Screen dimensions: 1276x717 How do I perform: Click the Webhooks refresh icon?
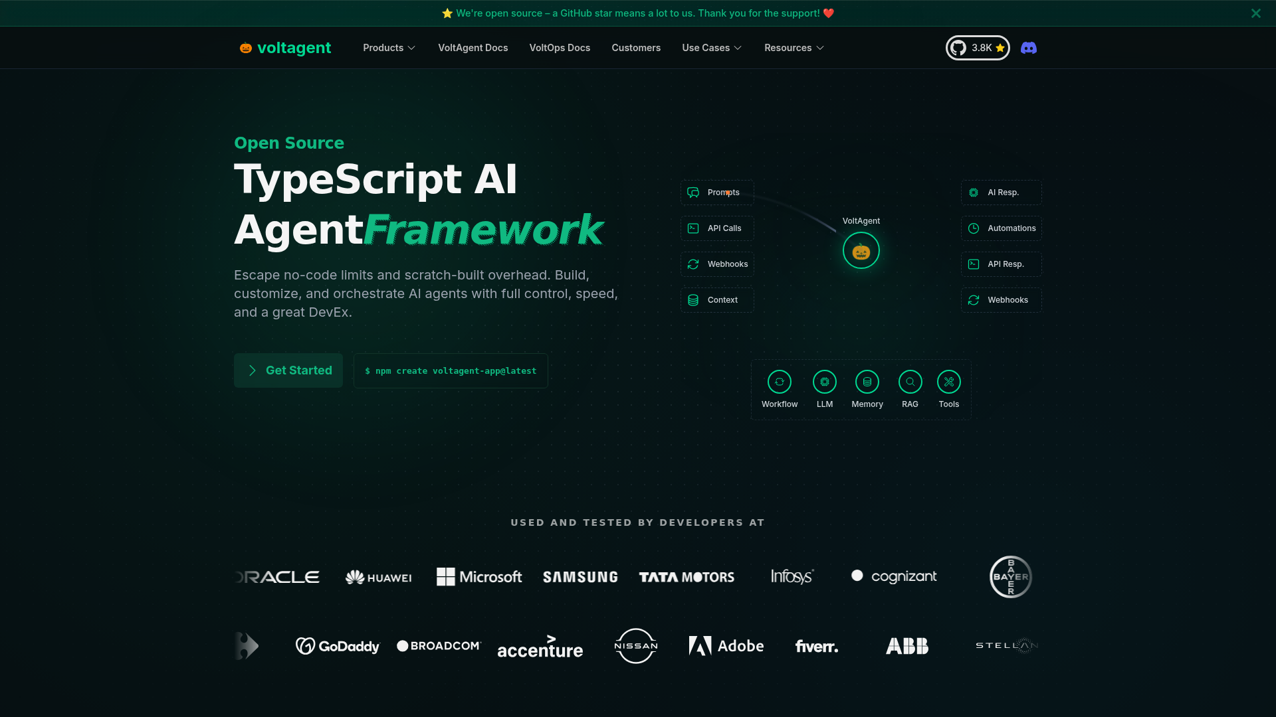(693, 264)
